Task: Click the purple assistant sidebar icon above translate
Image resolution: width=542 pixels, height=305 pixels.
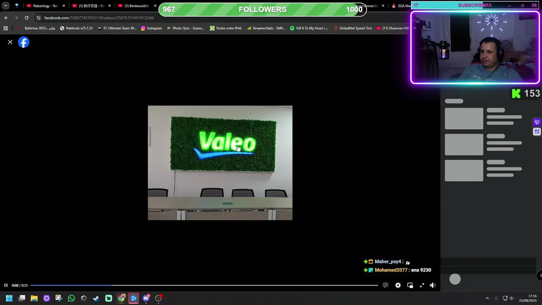Action: pyautogui.click(x=537, y=122)
